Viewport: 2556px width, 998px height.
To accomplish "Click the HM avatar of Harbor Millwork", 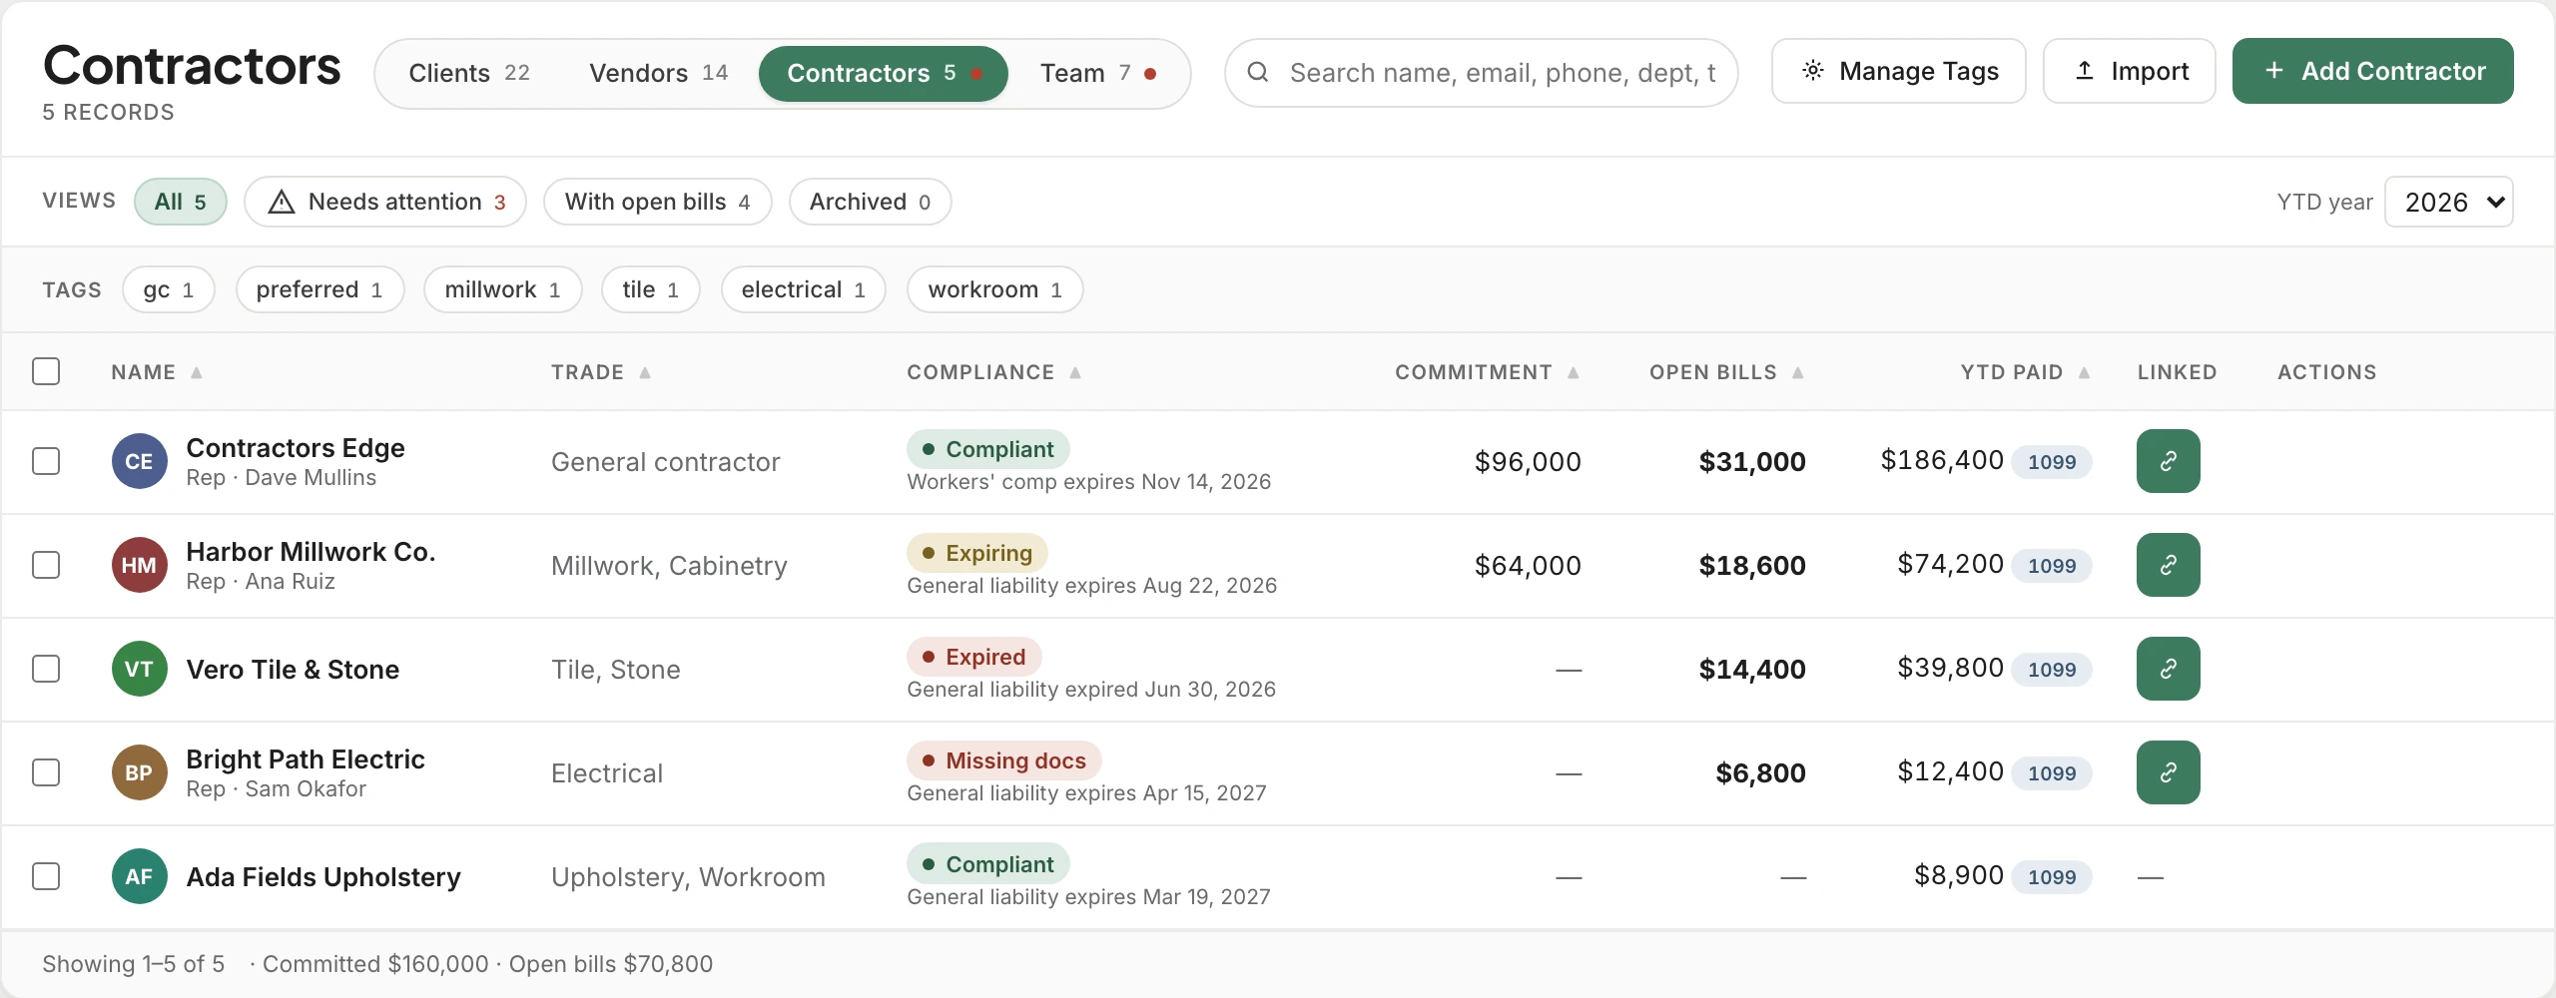I will coord(139,565).
